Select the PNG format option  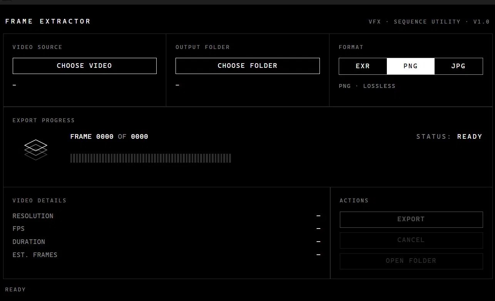[411, 66]
